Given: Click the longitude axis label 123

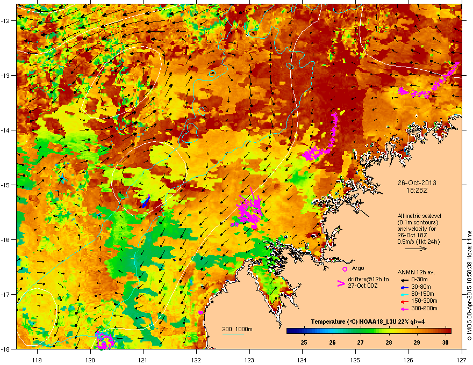Looking at the screenshot, I should (249, 360).
